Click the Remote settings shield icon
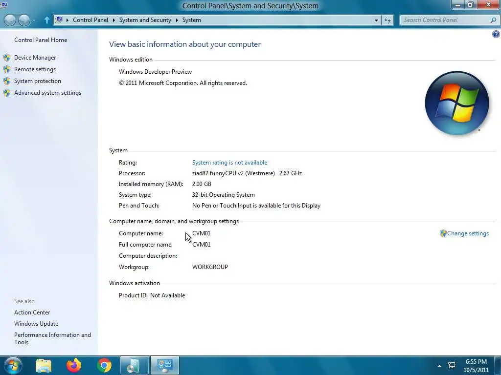Image resolution: width=501 pixels, height=375 pixels. point(7,69)
